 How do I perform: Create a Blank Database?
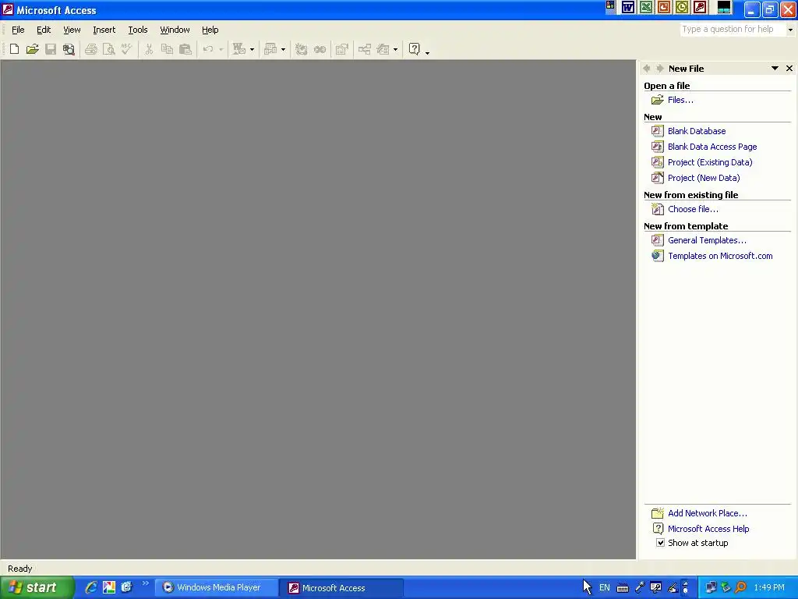(x=697, y=131)
